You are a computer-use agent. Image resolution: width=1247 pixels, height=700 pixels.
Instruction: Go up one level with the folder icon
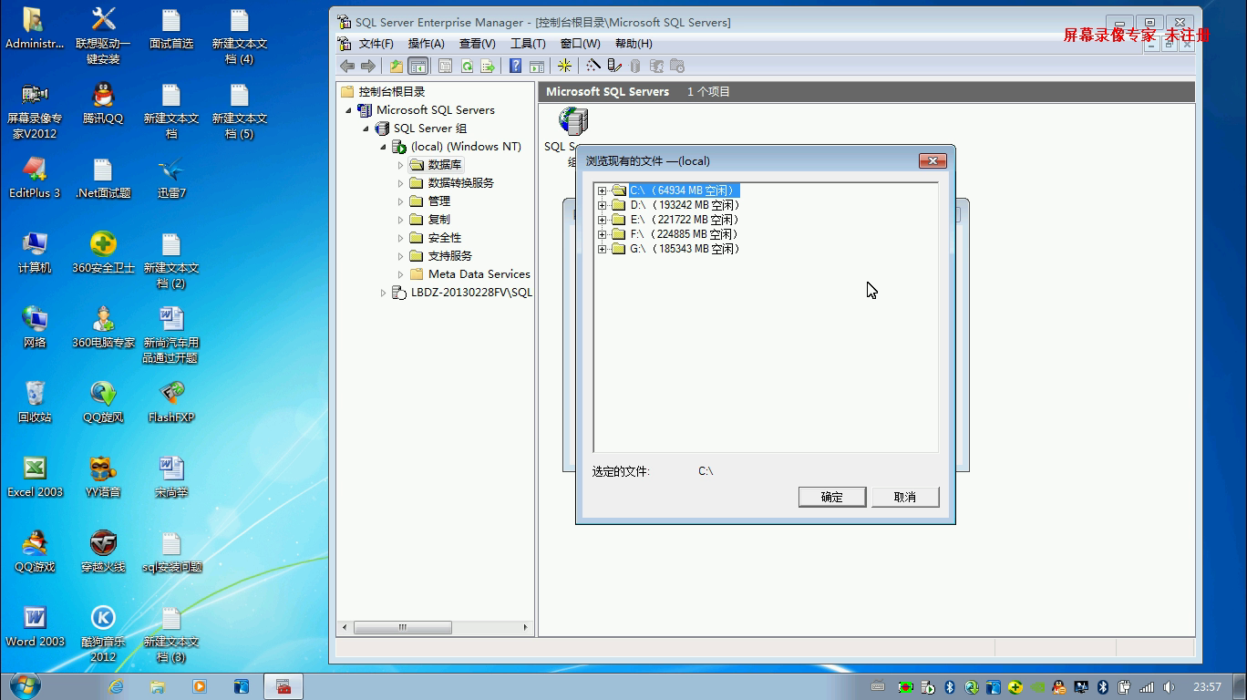[x=396, y=66]
